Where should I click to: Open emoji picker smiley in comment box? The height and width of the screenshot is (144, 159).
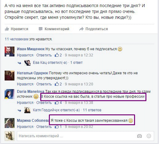coord(149,136)
